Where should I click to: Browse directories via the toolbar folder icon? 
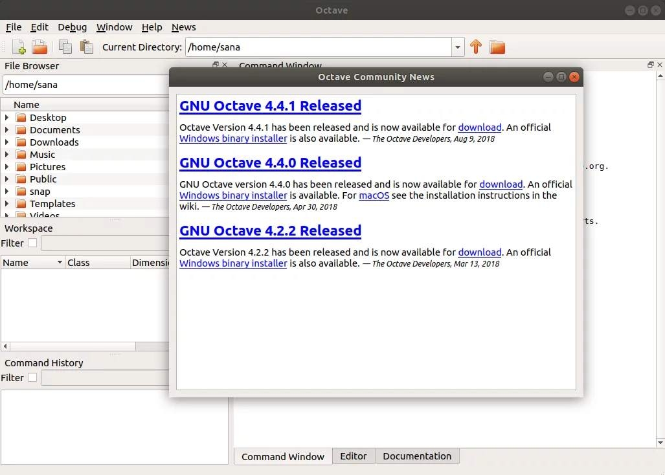[497, 47]
